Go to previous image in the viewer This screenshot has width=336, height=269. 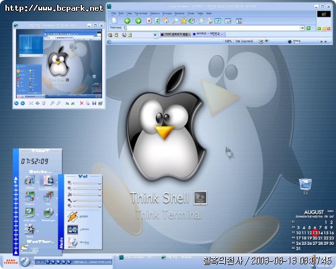pos(16,103)
